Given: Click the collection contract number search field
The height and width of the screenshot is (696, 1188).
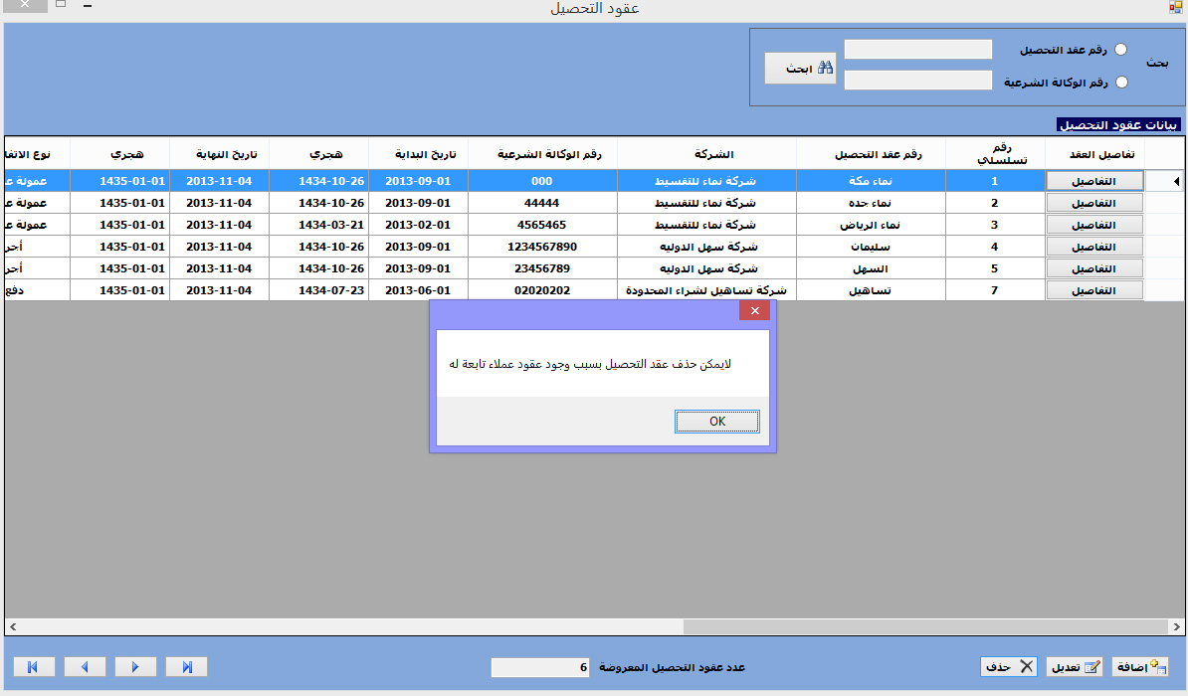Looking at the screenshot, I should 917,50.
